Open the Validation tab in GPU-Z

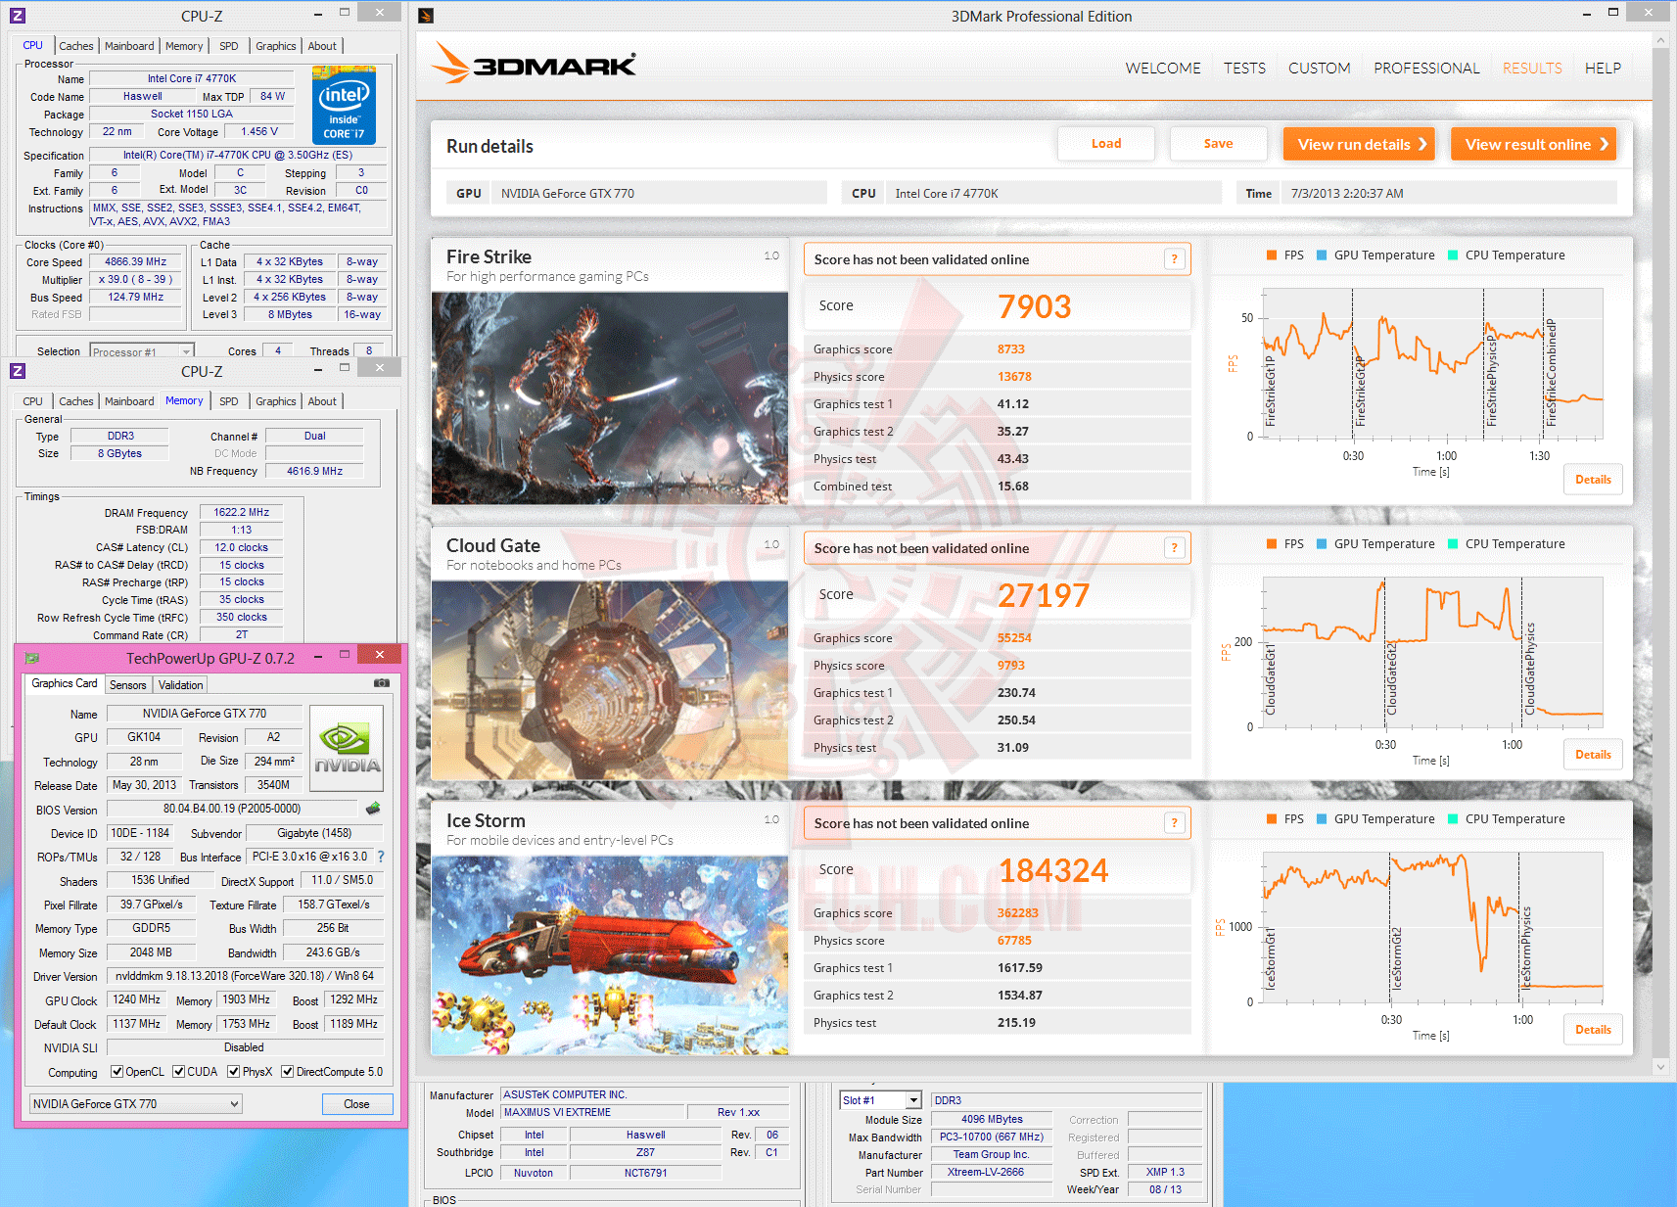[x=181, y=685]
